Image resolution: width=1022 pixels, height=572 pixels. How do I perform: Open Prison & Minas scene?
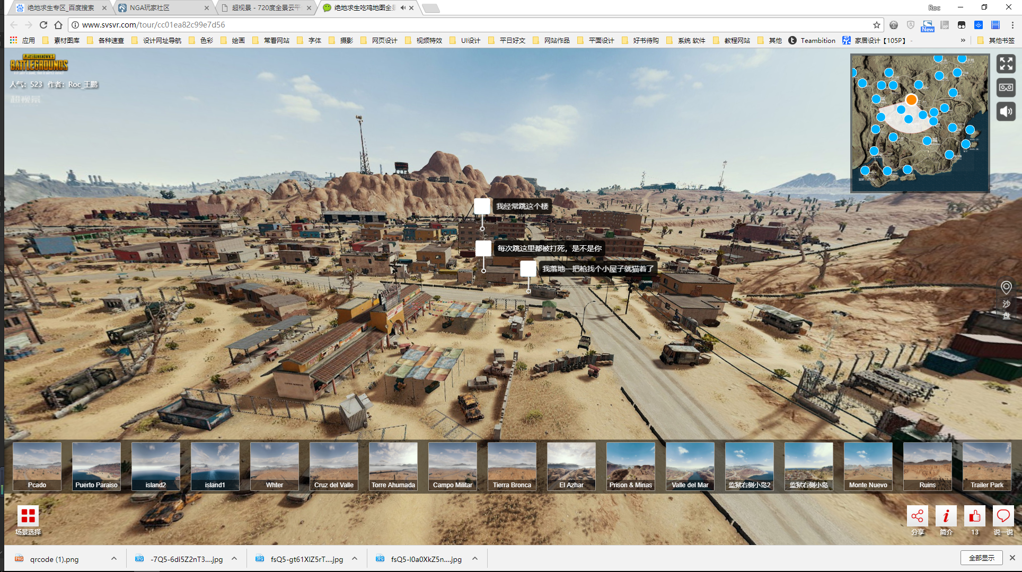[631, 467]
